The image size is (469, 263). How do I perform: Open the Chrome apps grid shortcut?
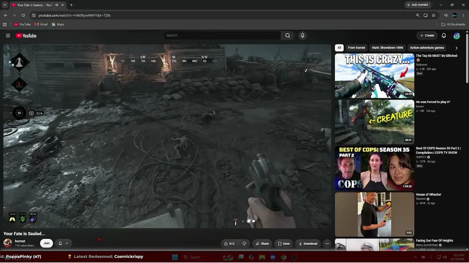(x=5, y=24)
